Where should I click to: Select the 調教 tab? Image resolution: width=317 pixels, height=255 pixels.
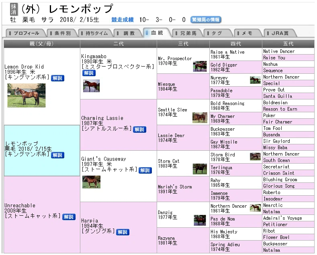pyautogui.click(x=129, y=33)
